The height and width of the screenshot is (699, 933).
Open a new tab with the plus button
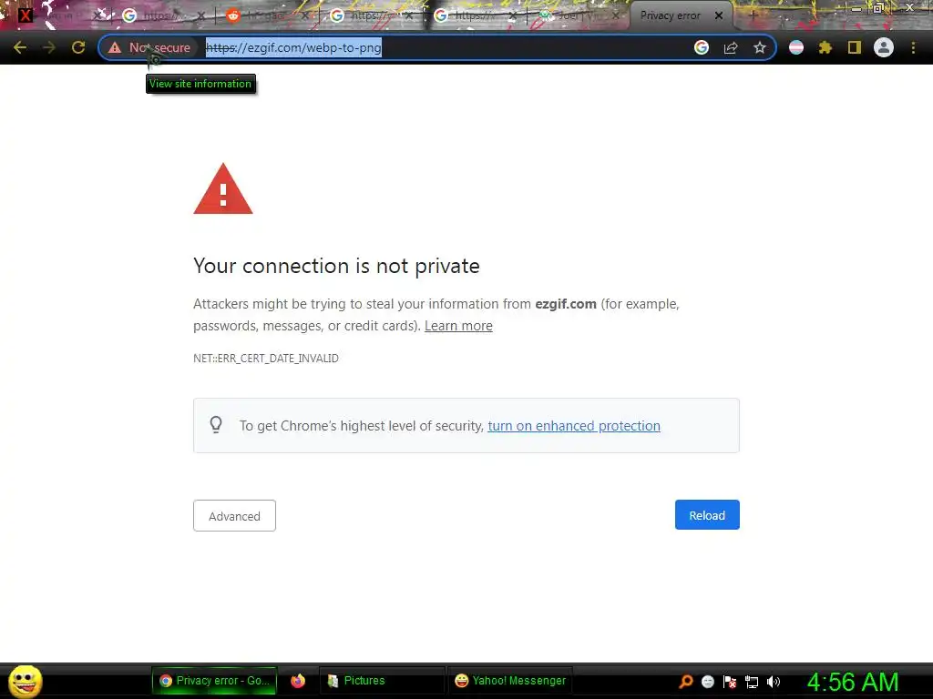pos(753,15)
